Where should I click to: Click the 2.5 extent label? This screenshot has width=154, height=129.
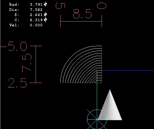[17, 83]
